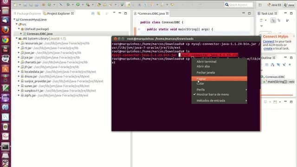Toggle Skip All Breakpoints in toolbar
This screenshot has width=297, height=167.
coord(61,5)
